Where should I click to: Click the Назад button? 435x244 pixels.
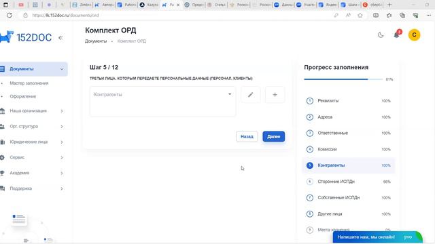(247, 136)
